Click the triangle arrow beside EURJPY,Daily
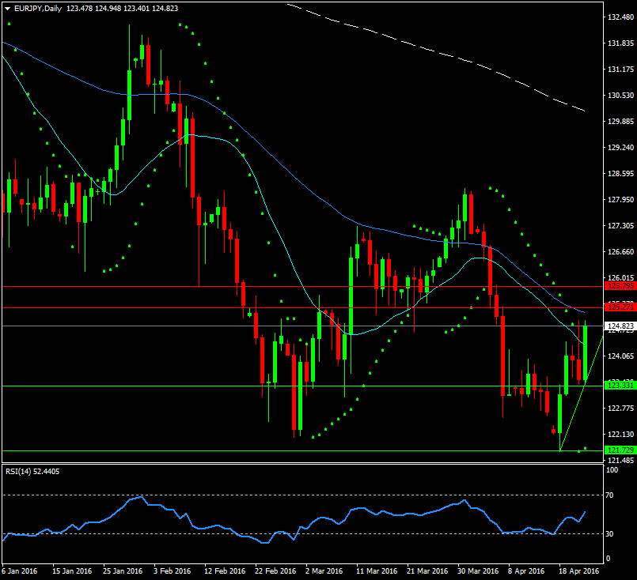Viewport: 637px width, 580px height. coord(8,8)
